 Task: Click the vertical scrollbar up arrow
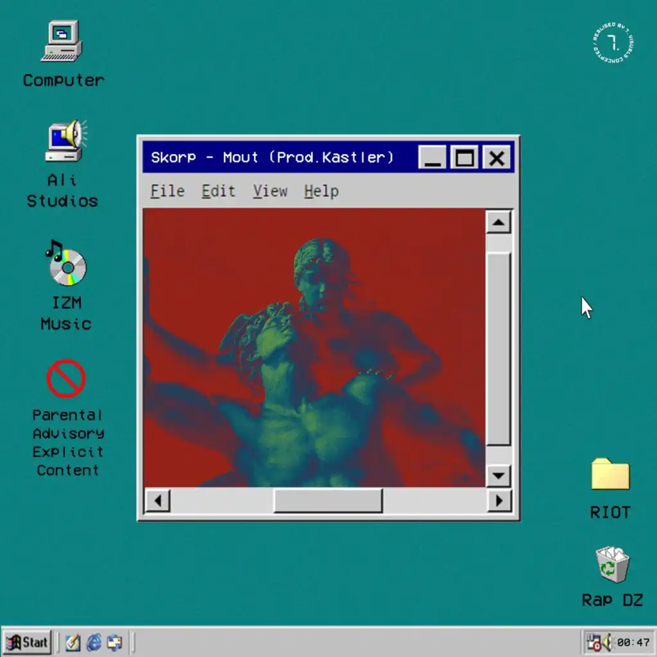click(x=498, y=223)
